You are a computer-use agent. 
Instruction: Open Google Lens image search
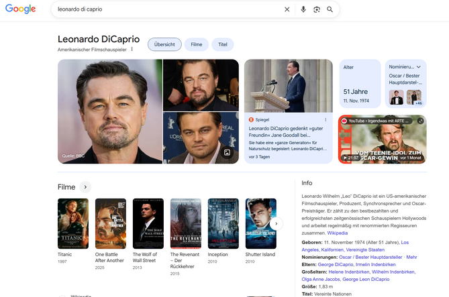pos(317,9)
